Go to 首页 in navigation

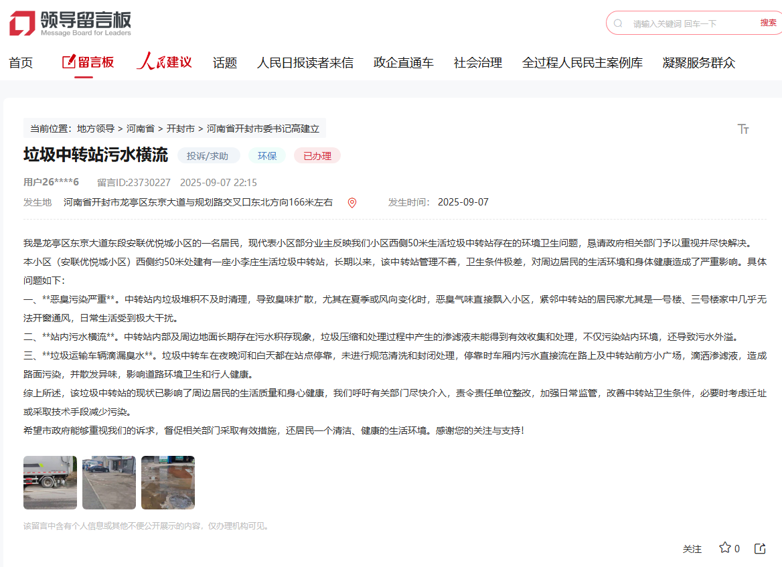pyautogui.click(x=21, y=63)
